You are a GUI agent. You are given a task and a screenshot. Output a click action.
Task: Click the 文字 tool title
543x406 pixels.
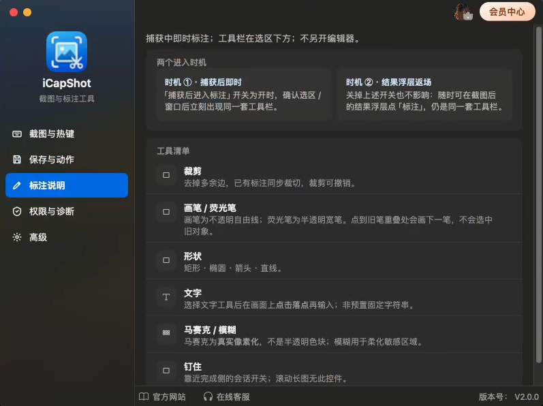(193, 293)
